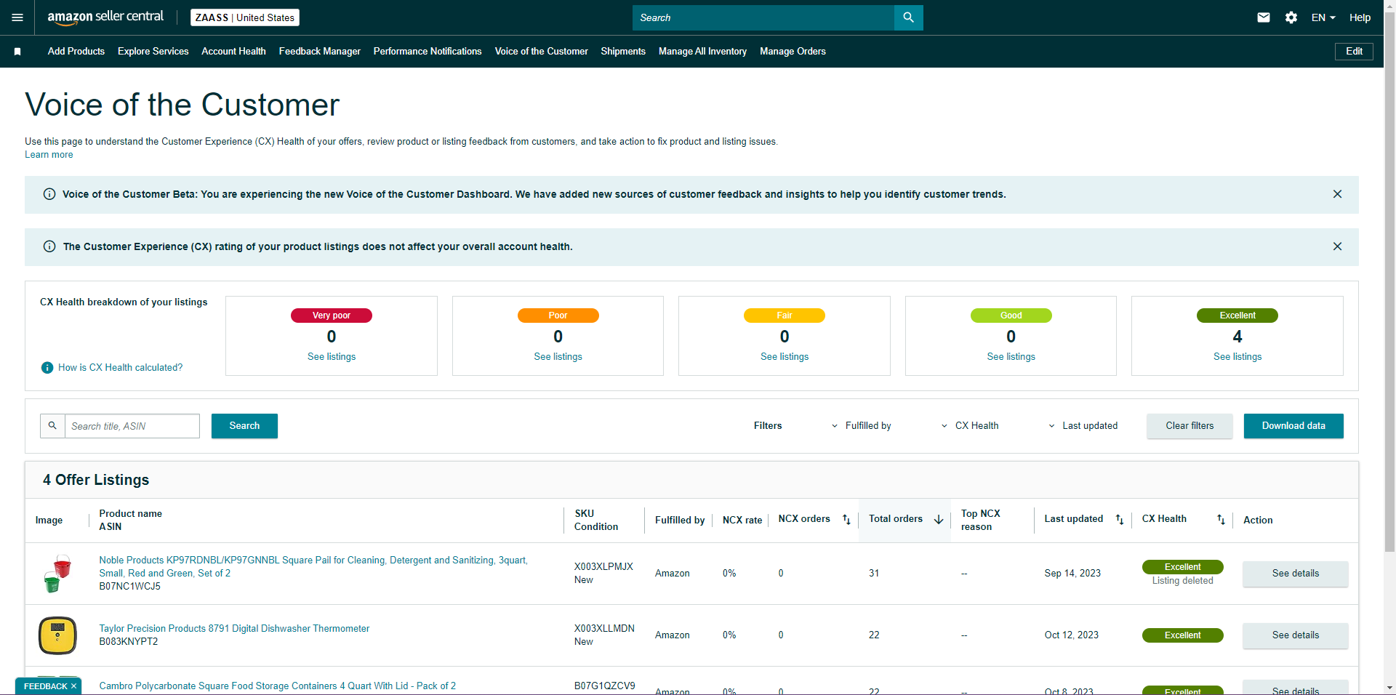Viewport: 1396px width, 695px height.
Task: Sort by Last updated column arrows
Action: click(x=1120, y=519)
